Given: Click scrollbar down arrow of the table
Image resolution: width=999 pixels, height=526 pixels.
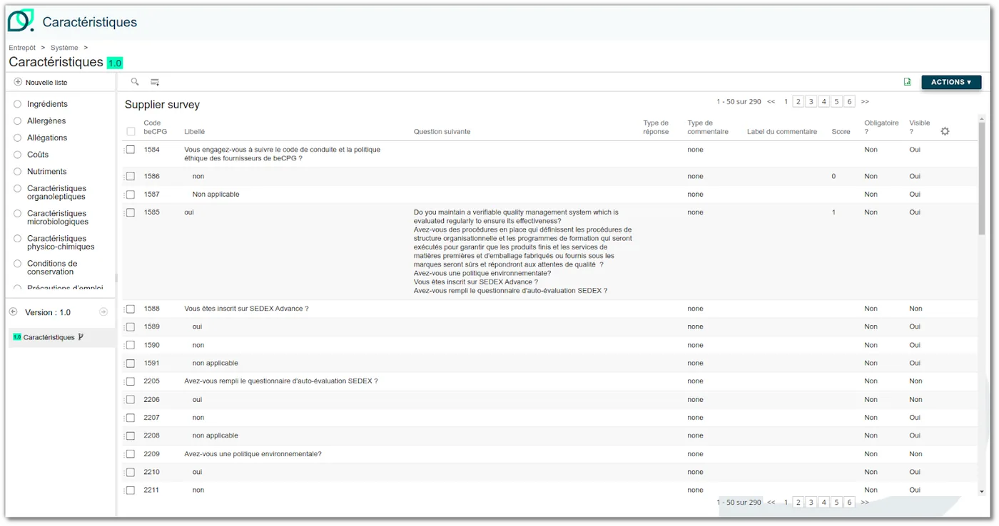Looking at the screenshot, I should 982,491.
